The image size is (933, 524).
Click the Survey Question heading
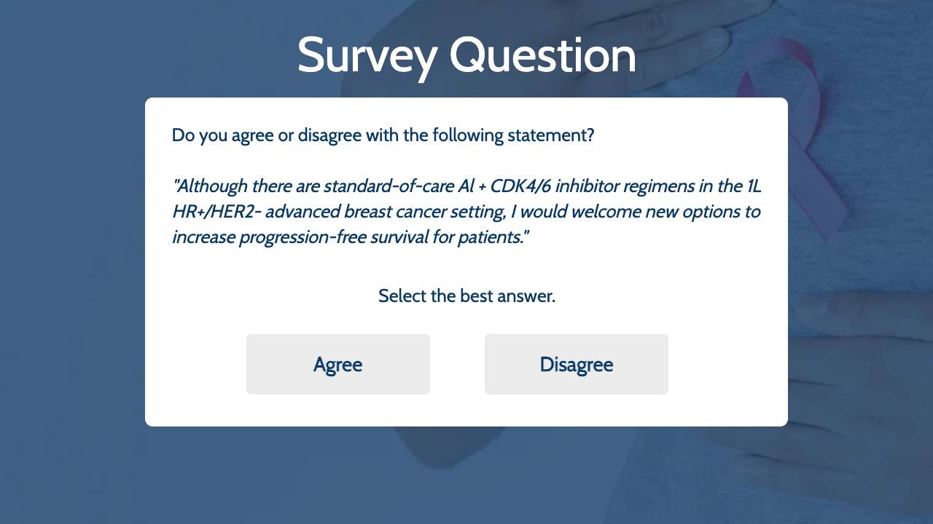[466, 55]
